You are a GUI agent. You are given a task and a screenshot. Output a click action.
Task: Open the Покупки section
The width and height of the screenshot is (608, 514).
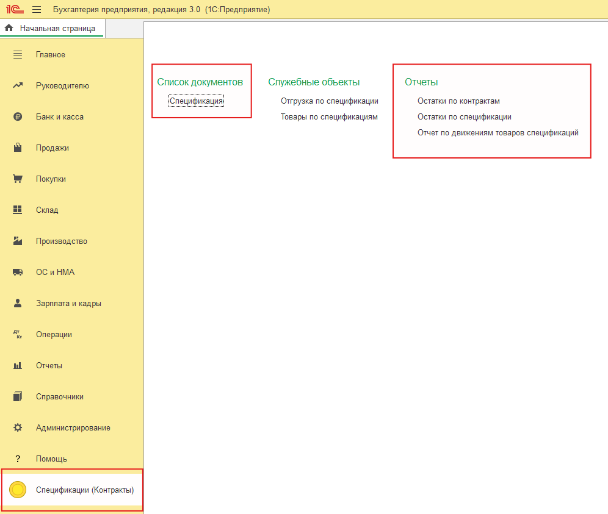point(72,179)
